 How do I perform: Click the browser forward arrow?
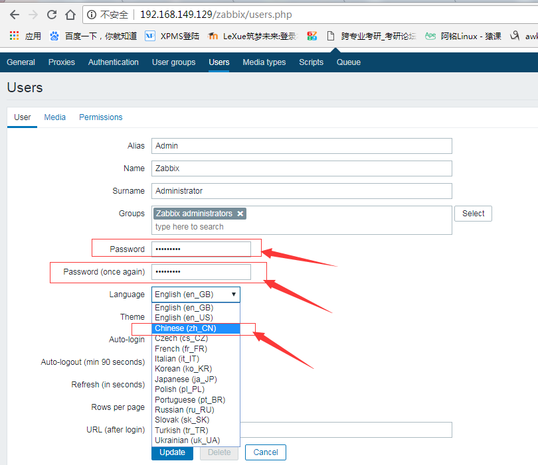33,15
